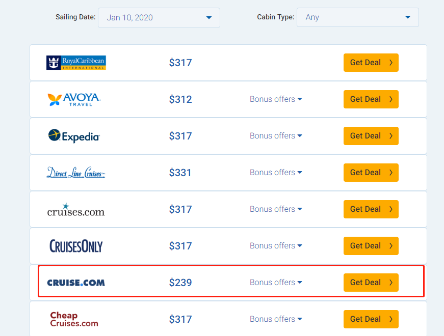Get the $312 Avoya Travel deal

(x=371, y=99)
